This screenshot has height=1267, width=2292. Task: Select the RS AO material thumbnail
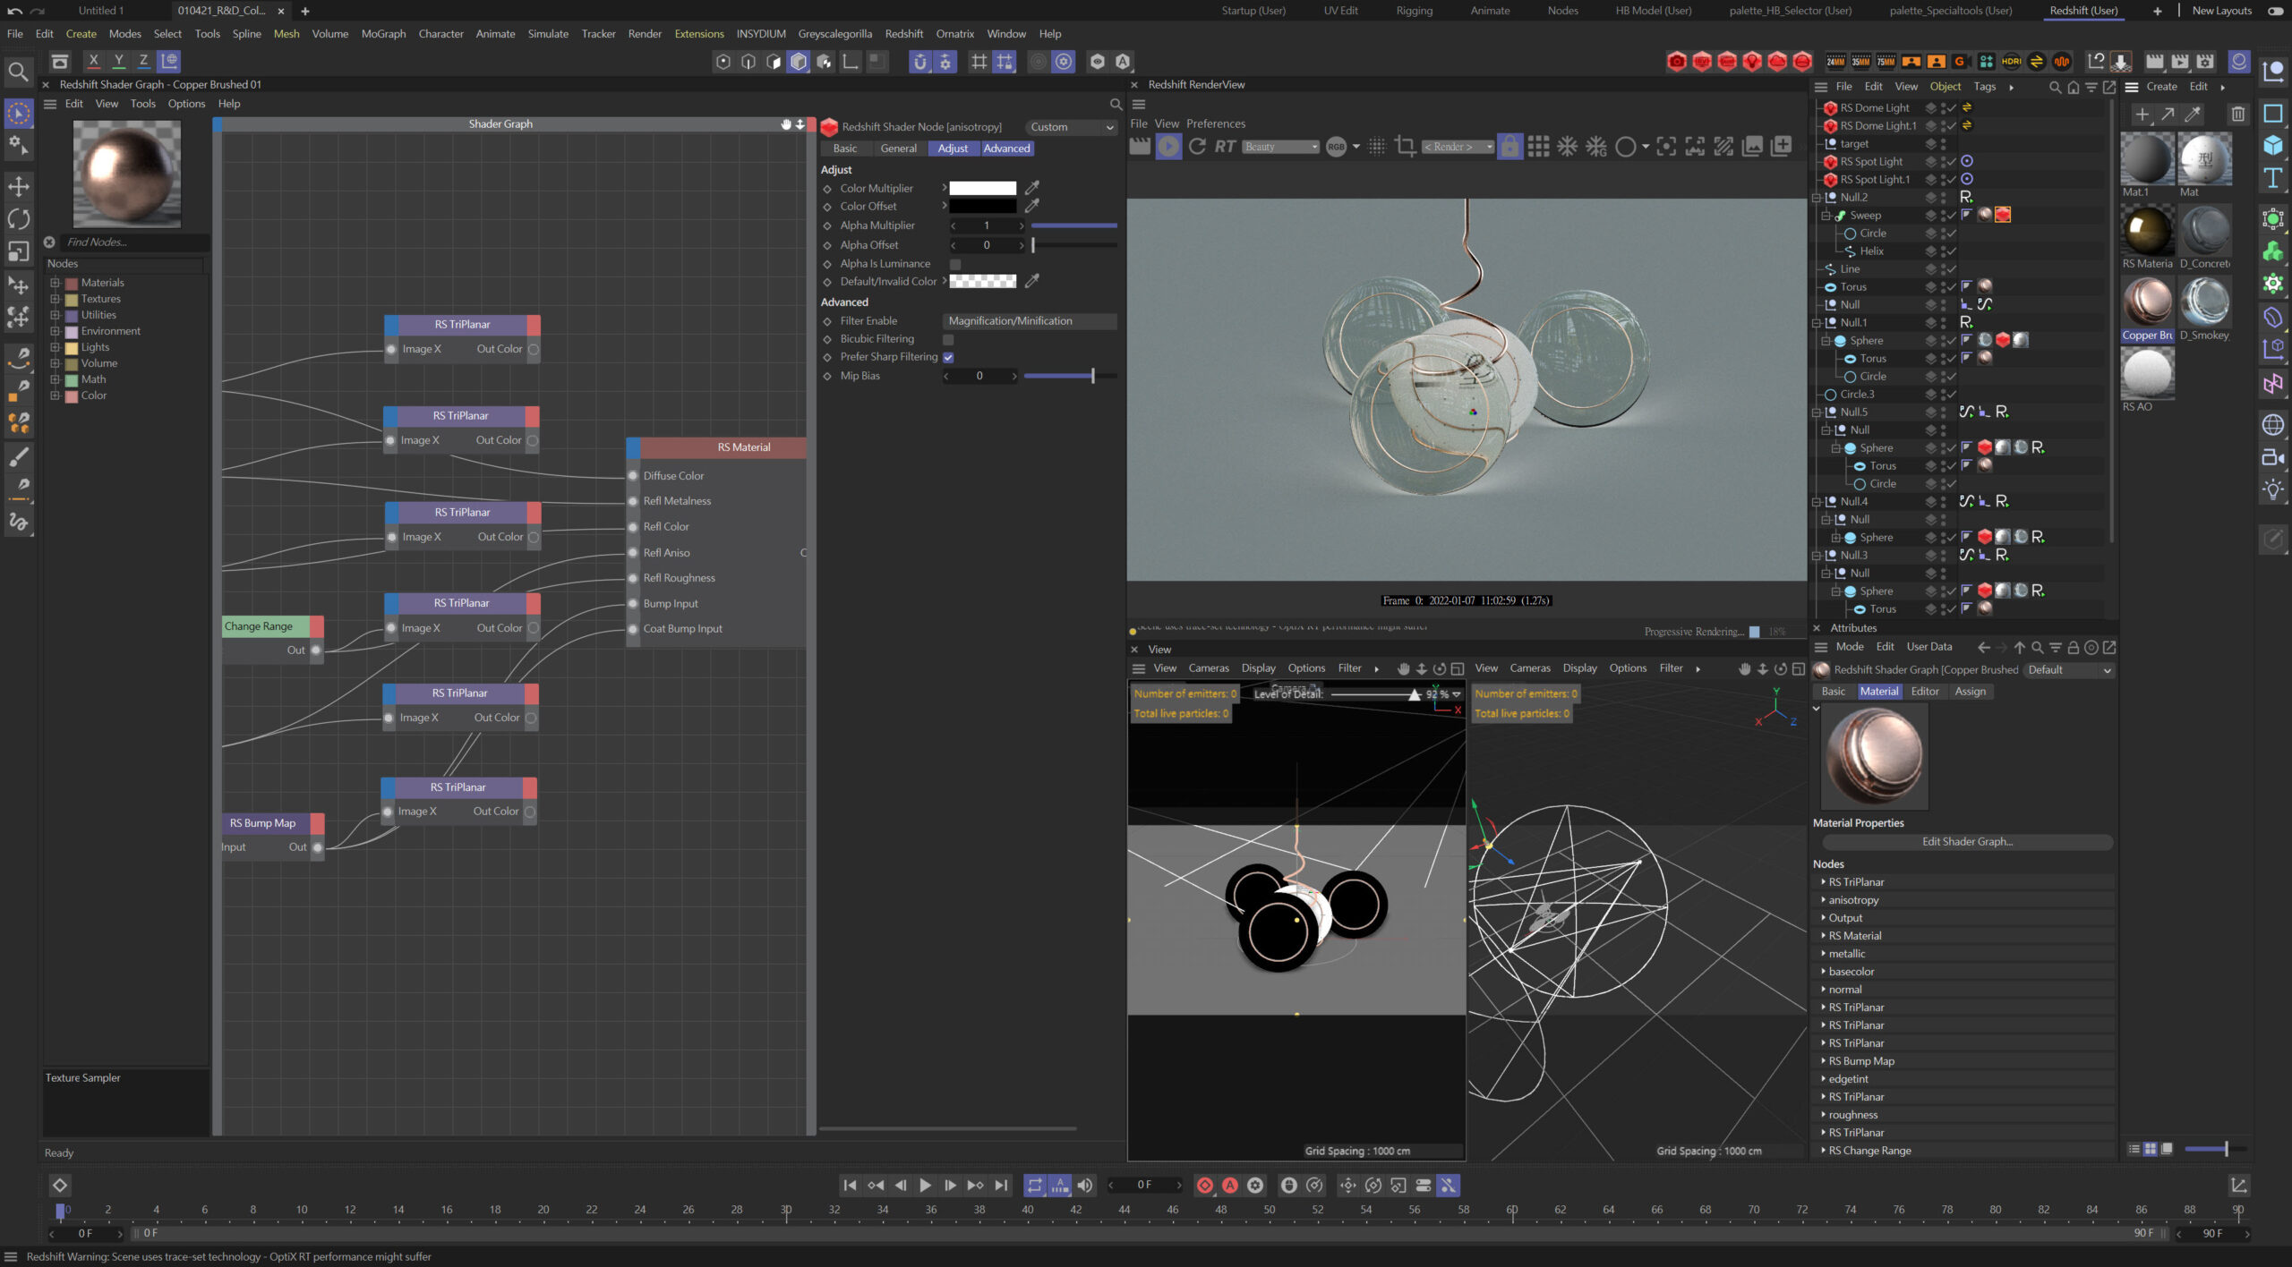[x=2147, y=374]
